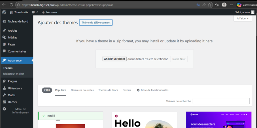Click the WordPress logo in admin bar
257x128 pixels.
pos(4,12)
